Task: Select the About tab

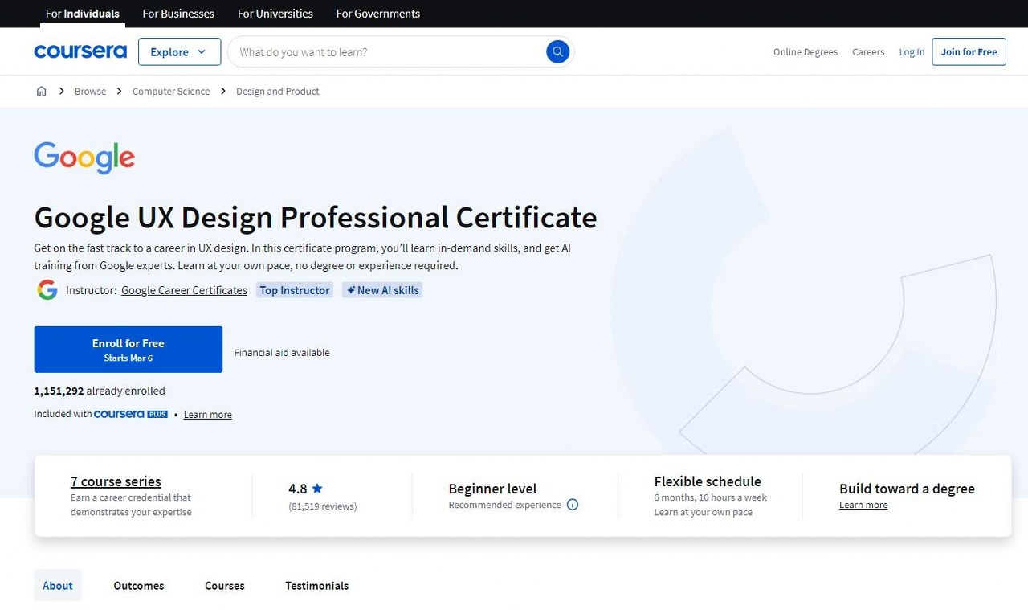Action: point(58,585)
